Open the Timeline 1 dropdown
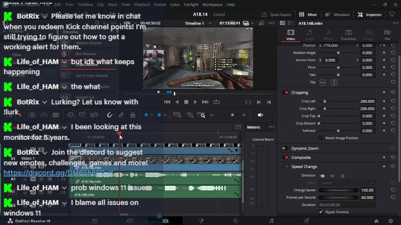Screen dimensions: 401x225 click(210, 23)
